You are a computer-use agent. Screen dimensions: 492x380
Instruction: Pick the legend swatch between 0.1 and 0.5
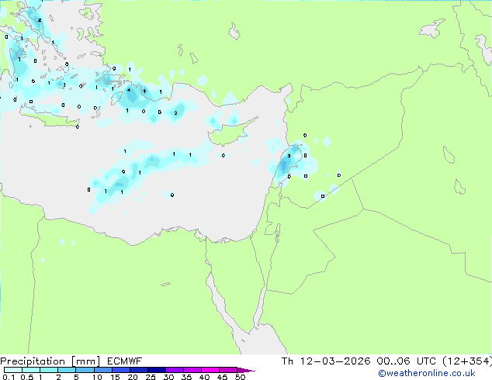[13, 370]
